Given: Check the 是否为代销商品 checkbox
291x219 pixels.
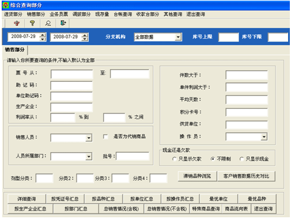Looking at the screenshot, I should pyautogui.click(x=105, y=137).
